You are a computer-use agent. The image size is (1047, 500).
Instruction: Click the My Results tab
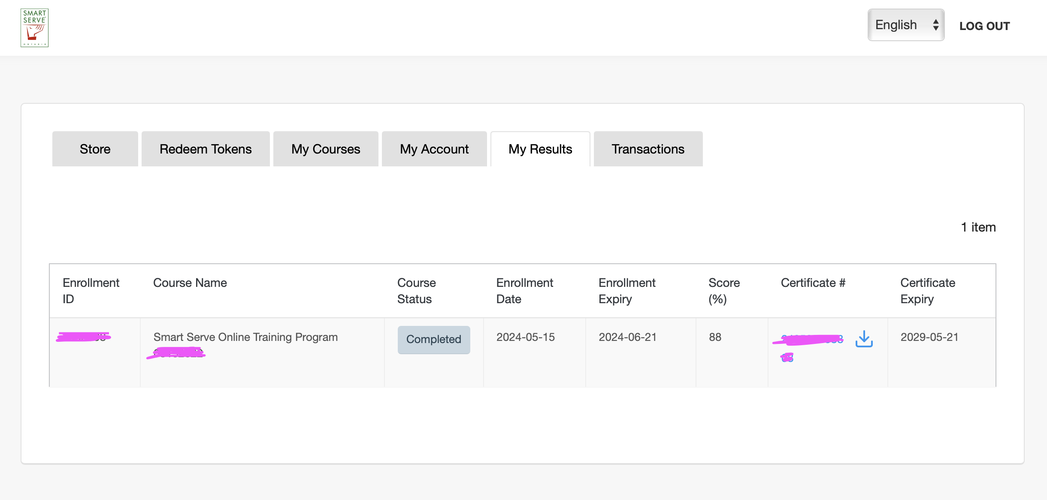(540, 149)
